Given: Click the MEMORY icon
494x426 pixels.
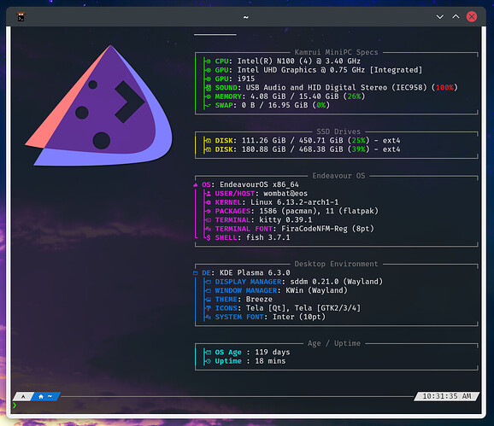Looking at the screenshot, I should point(209,96).
